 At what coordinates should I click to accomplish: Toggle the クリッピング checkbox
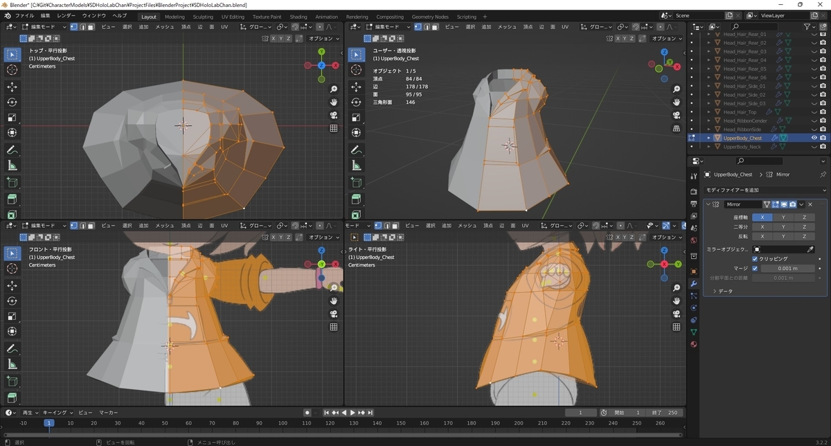point(755,258)
